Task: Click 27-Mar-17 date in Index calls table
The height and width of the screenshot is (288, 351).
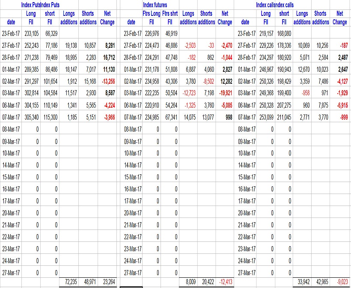Action: click(x=245, y=272)
